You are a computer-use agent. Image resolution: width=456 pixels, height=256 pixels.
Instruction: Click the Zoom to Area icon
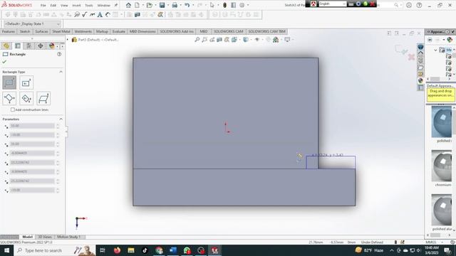click(204, 40)
